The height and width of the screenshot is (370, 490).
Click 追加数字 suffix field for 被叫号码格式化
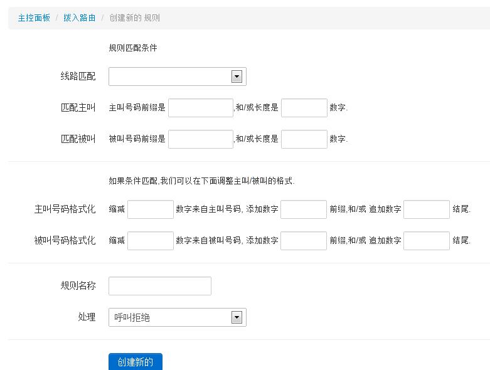[x=427, y=240]
